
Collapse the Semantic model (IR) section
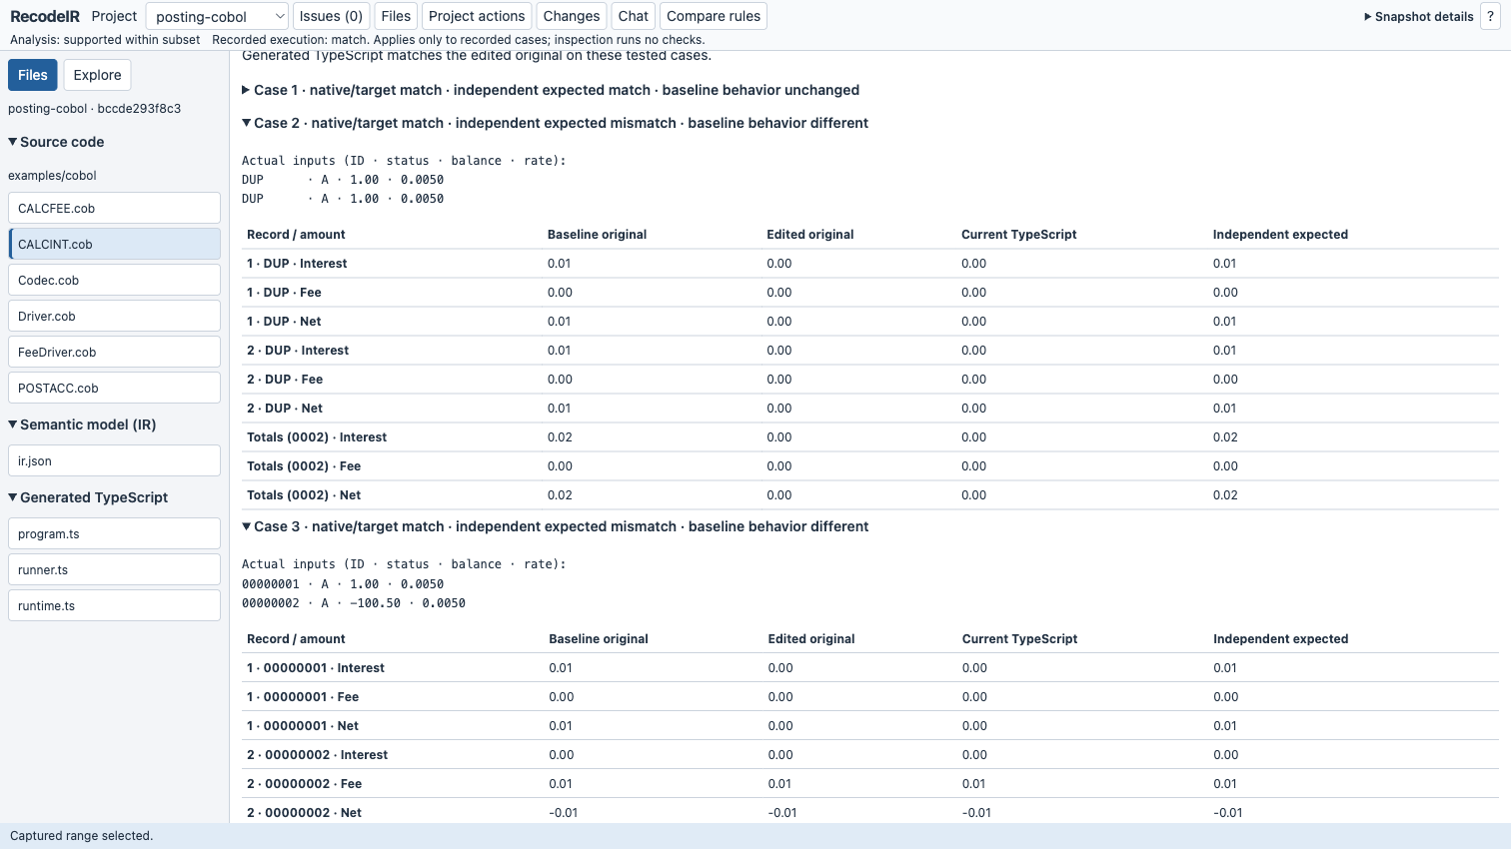click(82, 424)
